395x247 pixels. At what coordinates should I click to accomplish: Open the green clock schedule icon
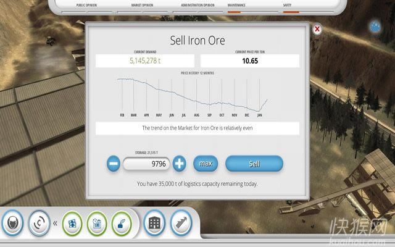tap(97, 222)
